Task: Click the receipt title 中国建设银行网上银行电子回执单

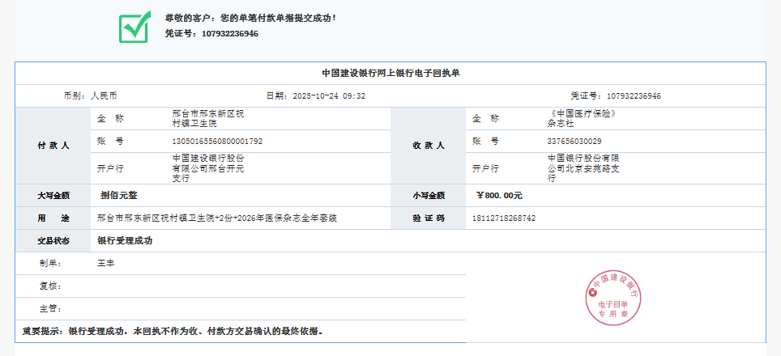Action: pos(390,73)
